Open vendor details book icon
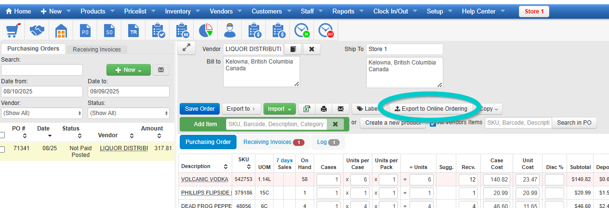Image resolution: width=609 pixels, height=208 pixels. click(292, 49)
